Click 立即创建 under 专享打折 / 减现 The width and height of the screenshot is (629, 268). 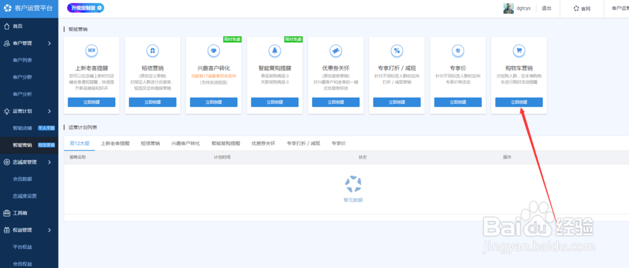point(397,103)
